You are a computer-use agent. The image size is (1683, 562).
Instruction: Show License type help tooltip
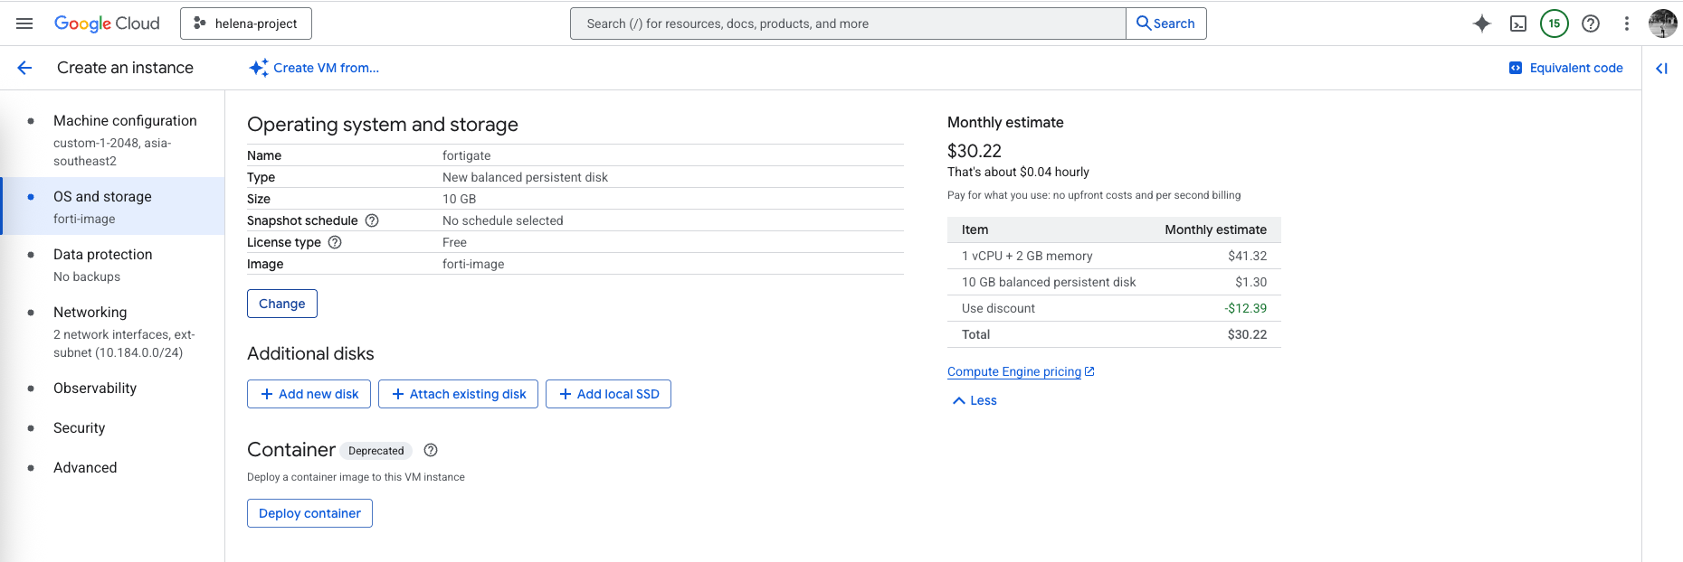coord(335,242)
